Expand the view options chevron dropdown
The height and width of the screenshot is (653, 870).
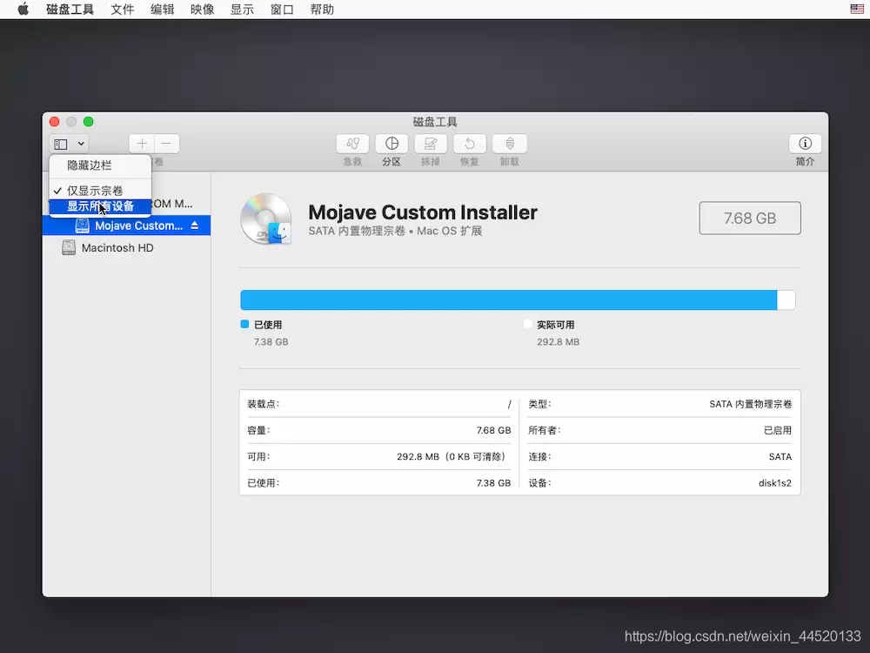click(81, 144)
